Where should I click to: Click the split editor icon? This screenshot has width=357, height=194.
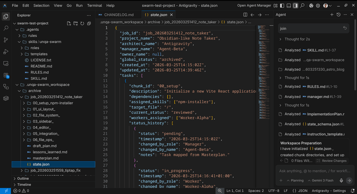(245, 15)
